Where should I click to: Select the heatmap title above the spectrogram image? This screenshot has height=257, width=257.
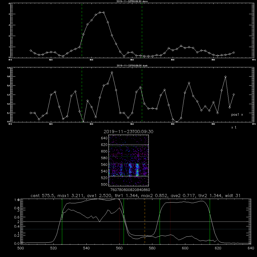[128, 132]
